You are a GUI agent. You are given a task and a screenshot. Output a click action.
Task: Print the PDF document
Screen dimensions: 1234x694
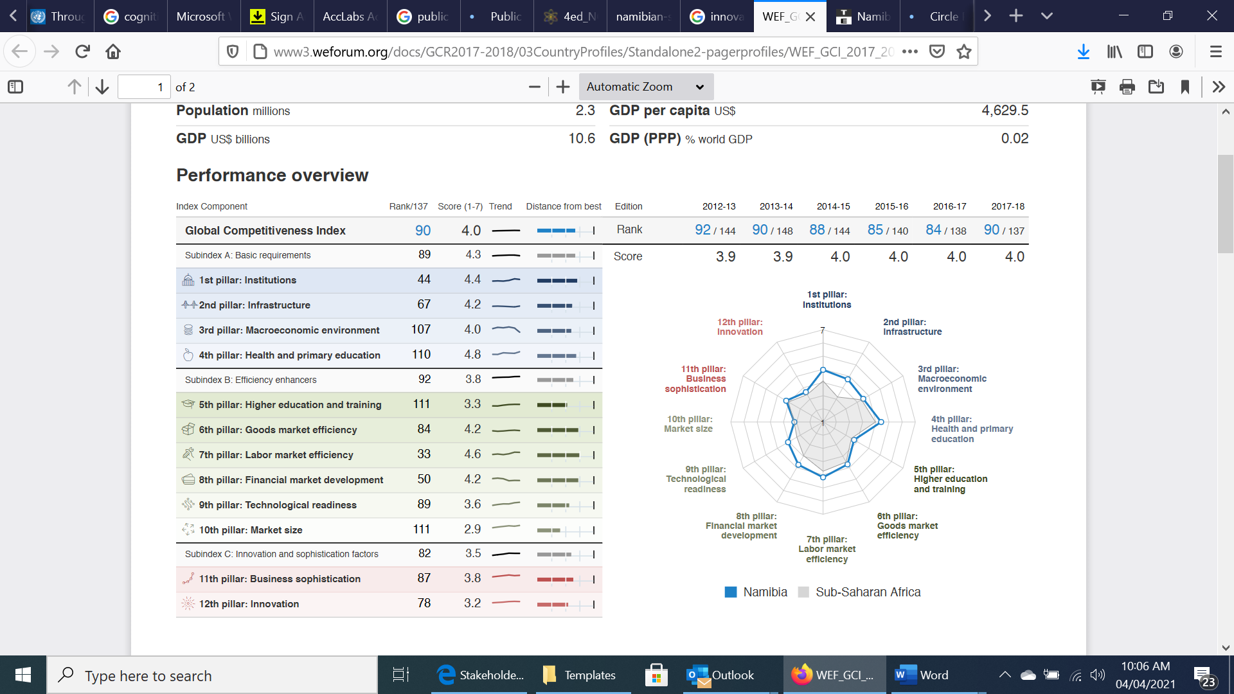coord(1127,87)
